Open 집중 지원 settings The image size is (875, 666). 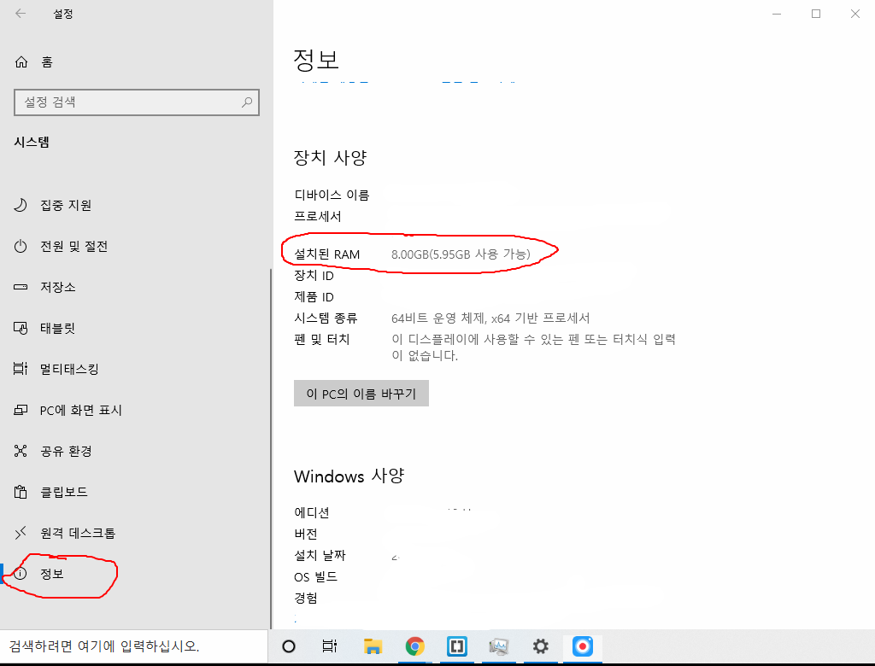[x=65, y=205]
